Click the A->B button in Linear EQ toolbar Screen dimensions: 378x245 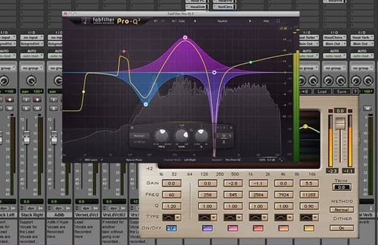coord(305,92)
